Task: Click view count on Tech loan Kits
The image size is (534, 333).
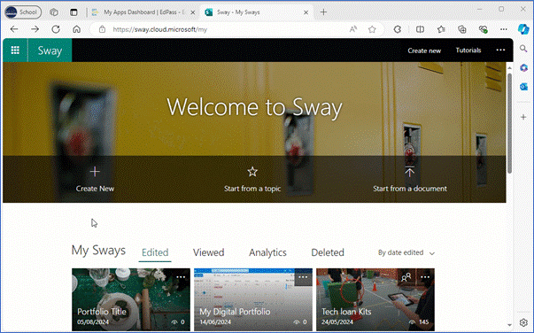Action: (420, 321)
